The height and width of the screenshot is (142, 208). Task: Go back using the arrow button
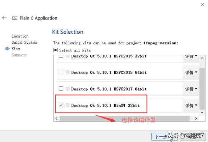coord(4,18)
